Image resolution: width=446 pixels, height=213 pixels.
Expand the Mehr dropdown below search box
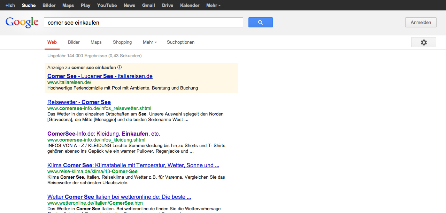(150, 42)
